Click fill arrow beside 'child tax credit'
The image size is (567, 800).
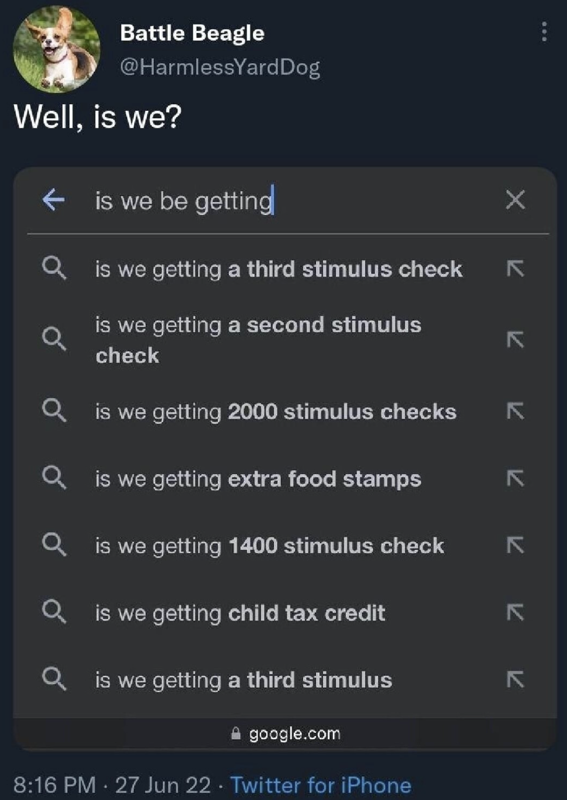(515, 613)
